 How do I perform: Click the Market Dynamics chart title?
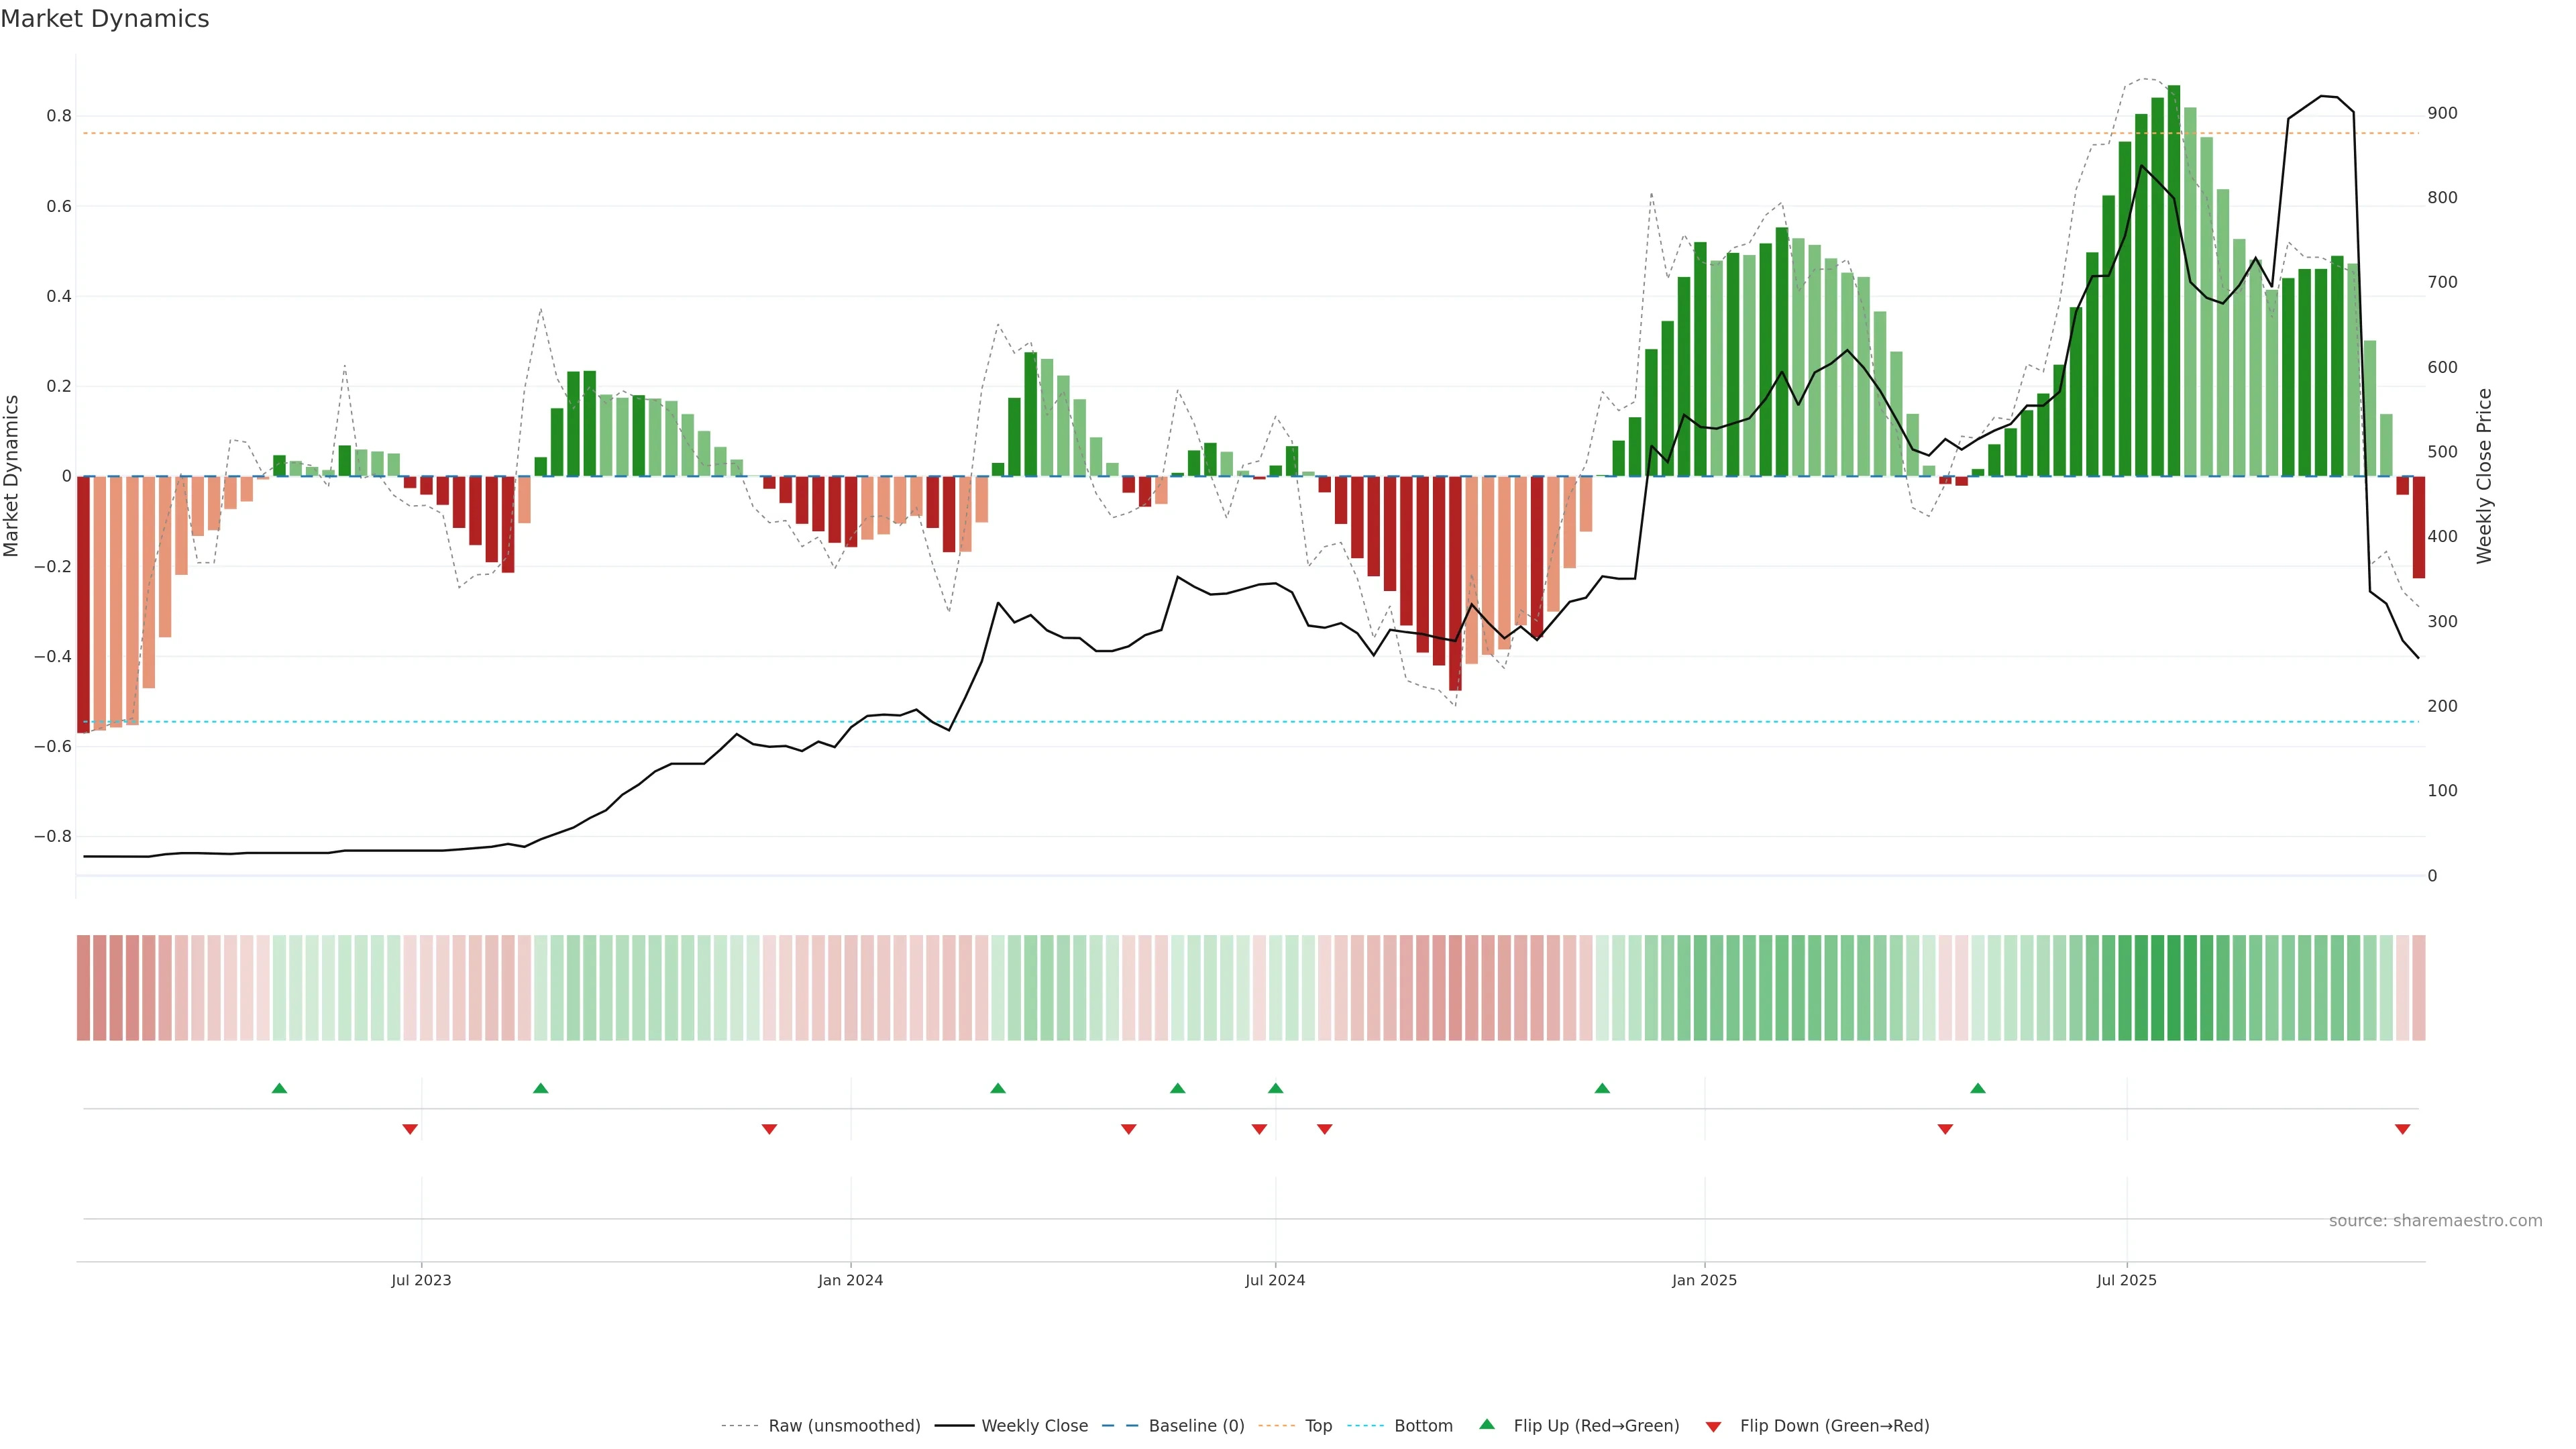point(105,19)
